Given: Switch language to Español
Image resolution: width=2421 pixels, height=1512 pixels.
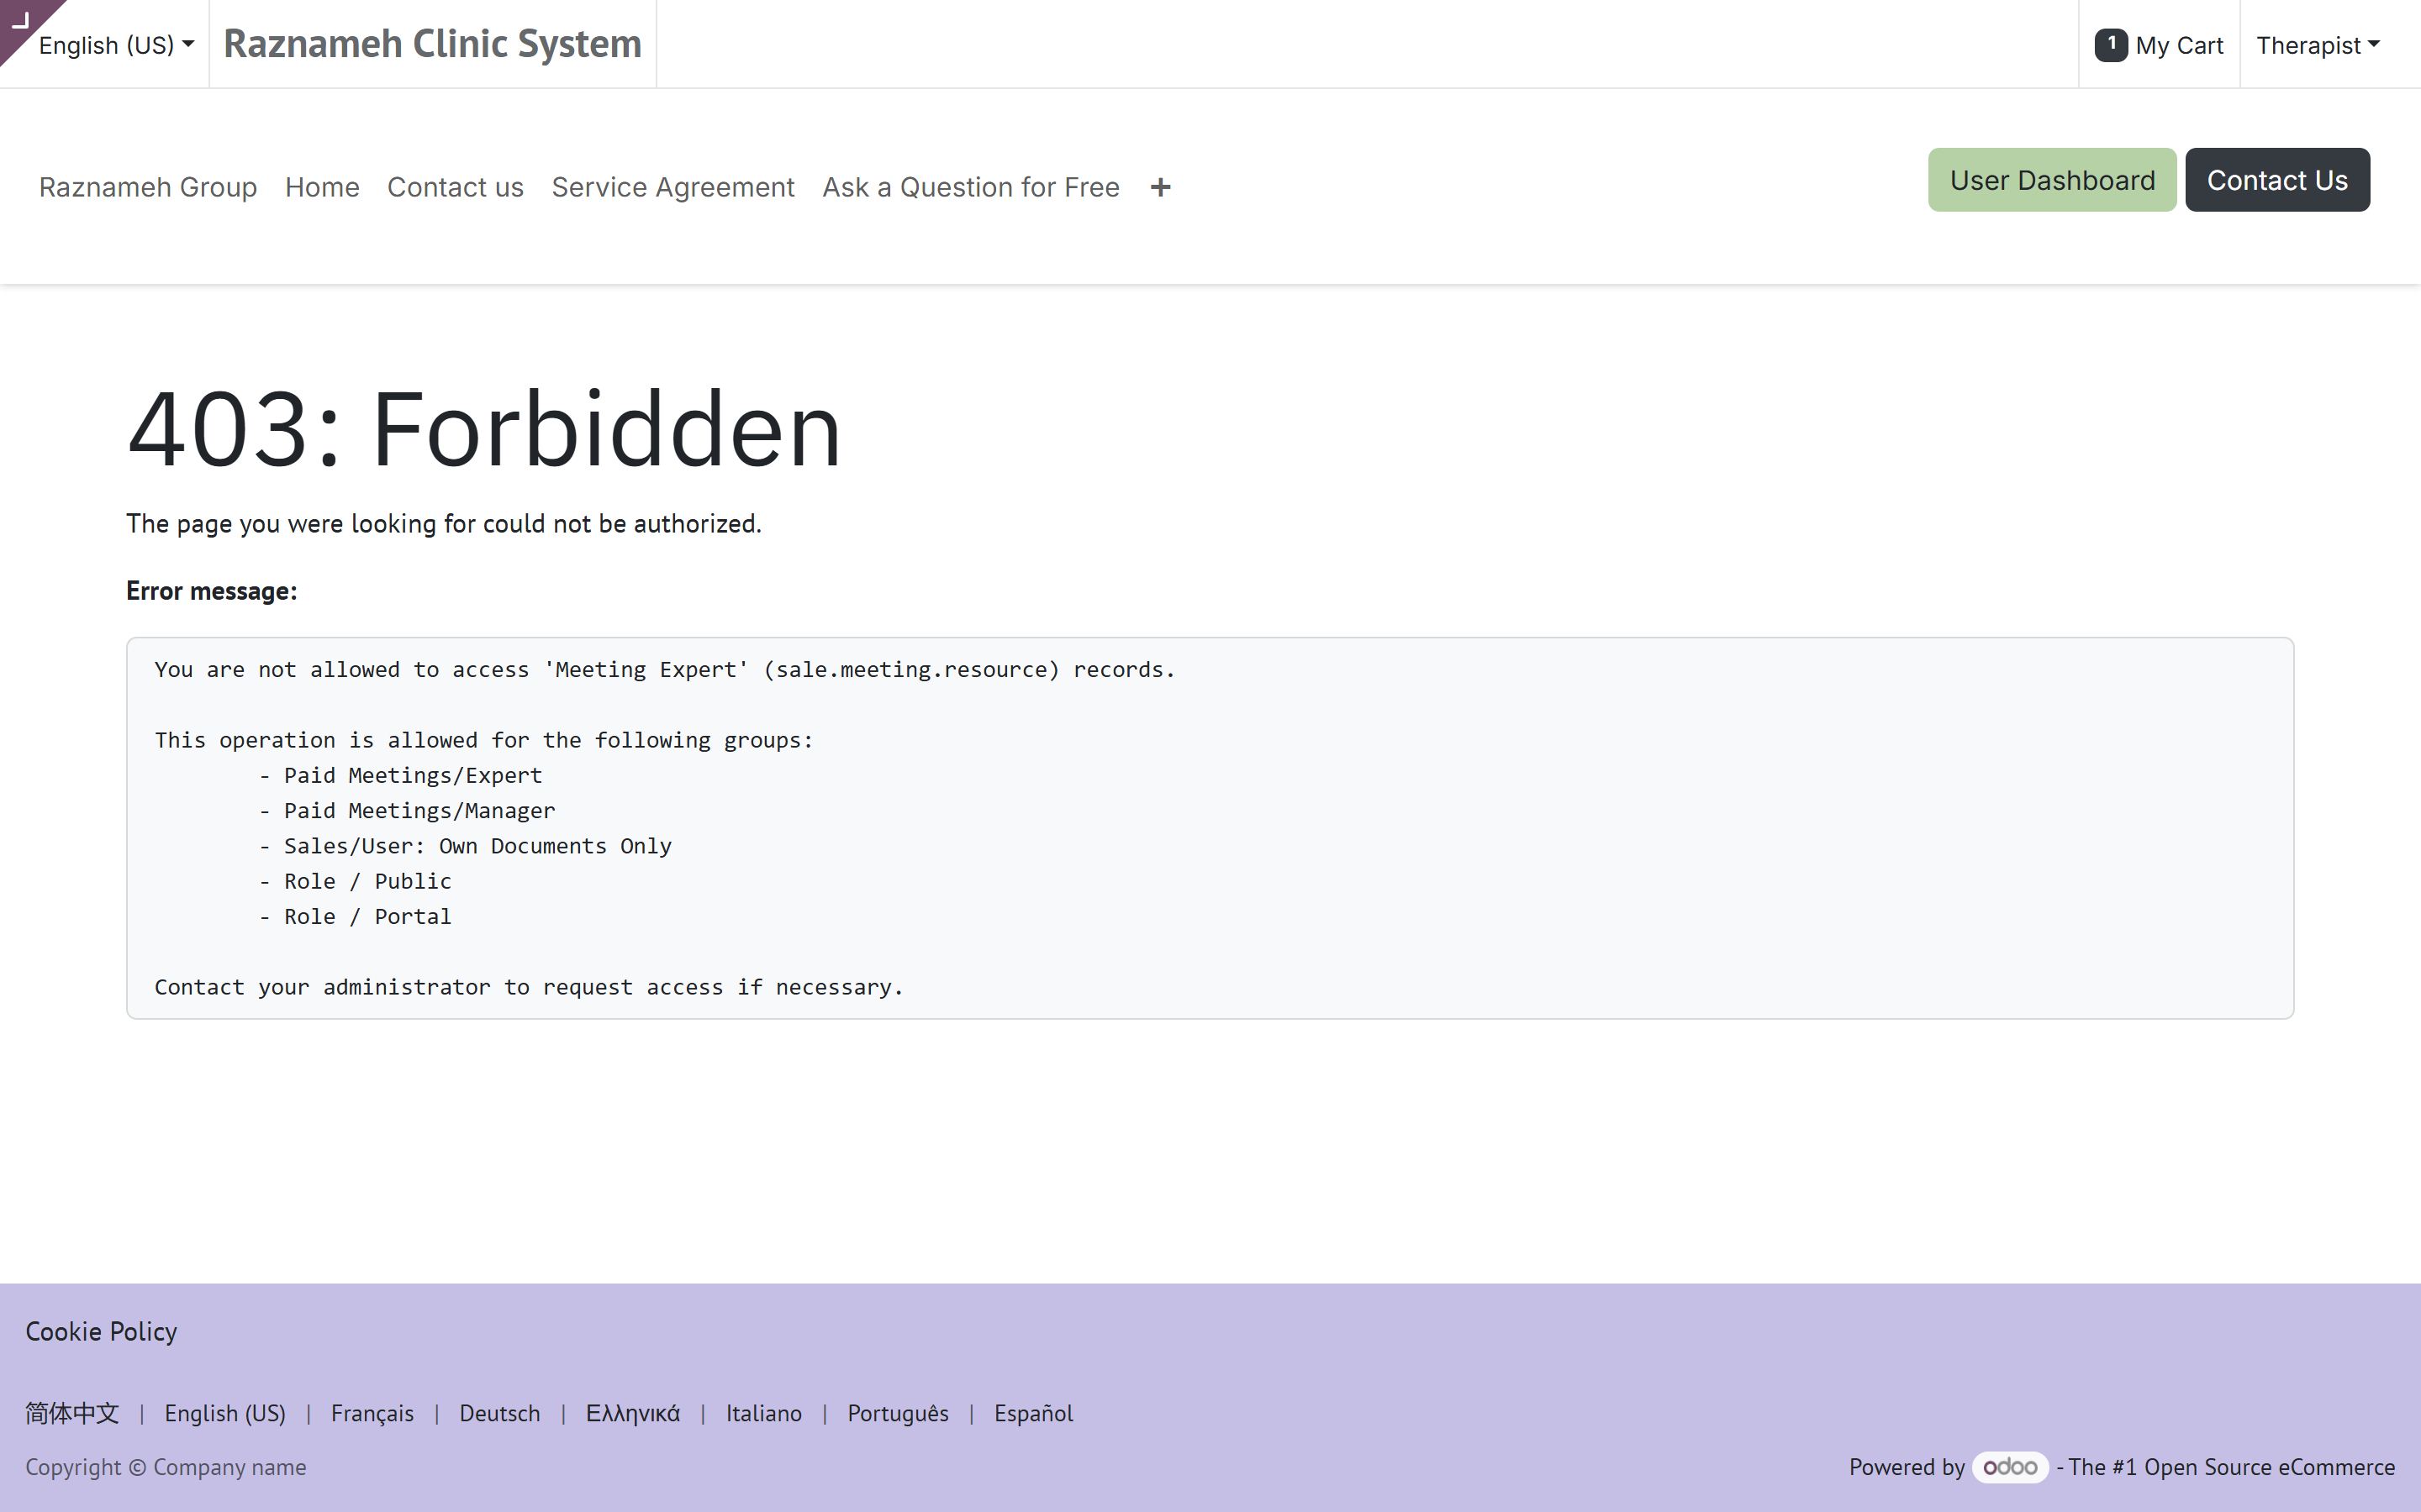Looking at the screenshot, I should pos(1033,1413).
